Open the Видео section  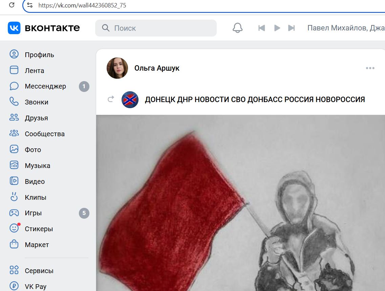[x=35, y=181]
